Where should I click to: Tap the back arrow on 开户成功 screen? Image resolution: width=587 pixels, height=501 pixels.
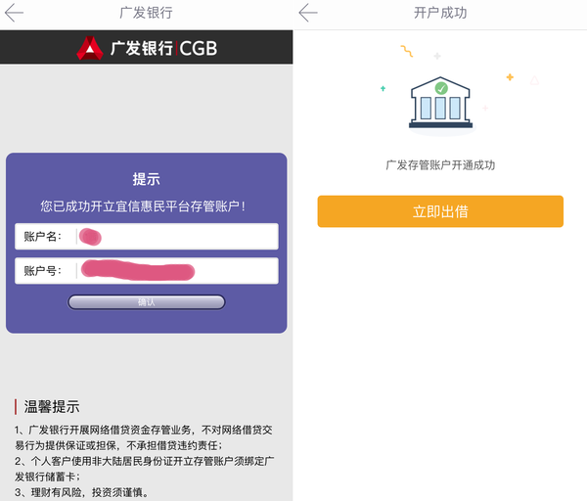pos(308,13)
